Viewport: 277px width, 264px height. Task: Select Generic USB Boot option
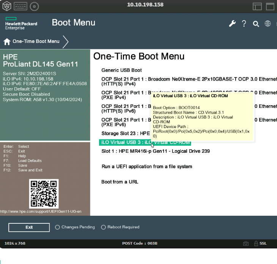pos(121,70)
